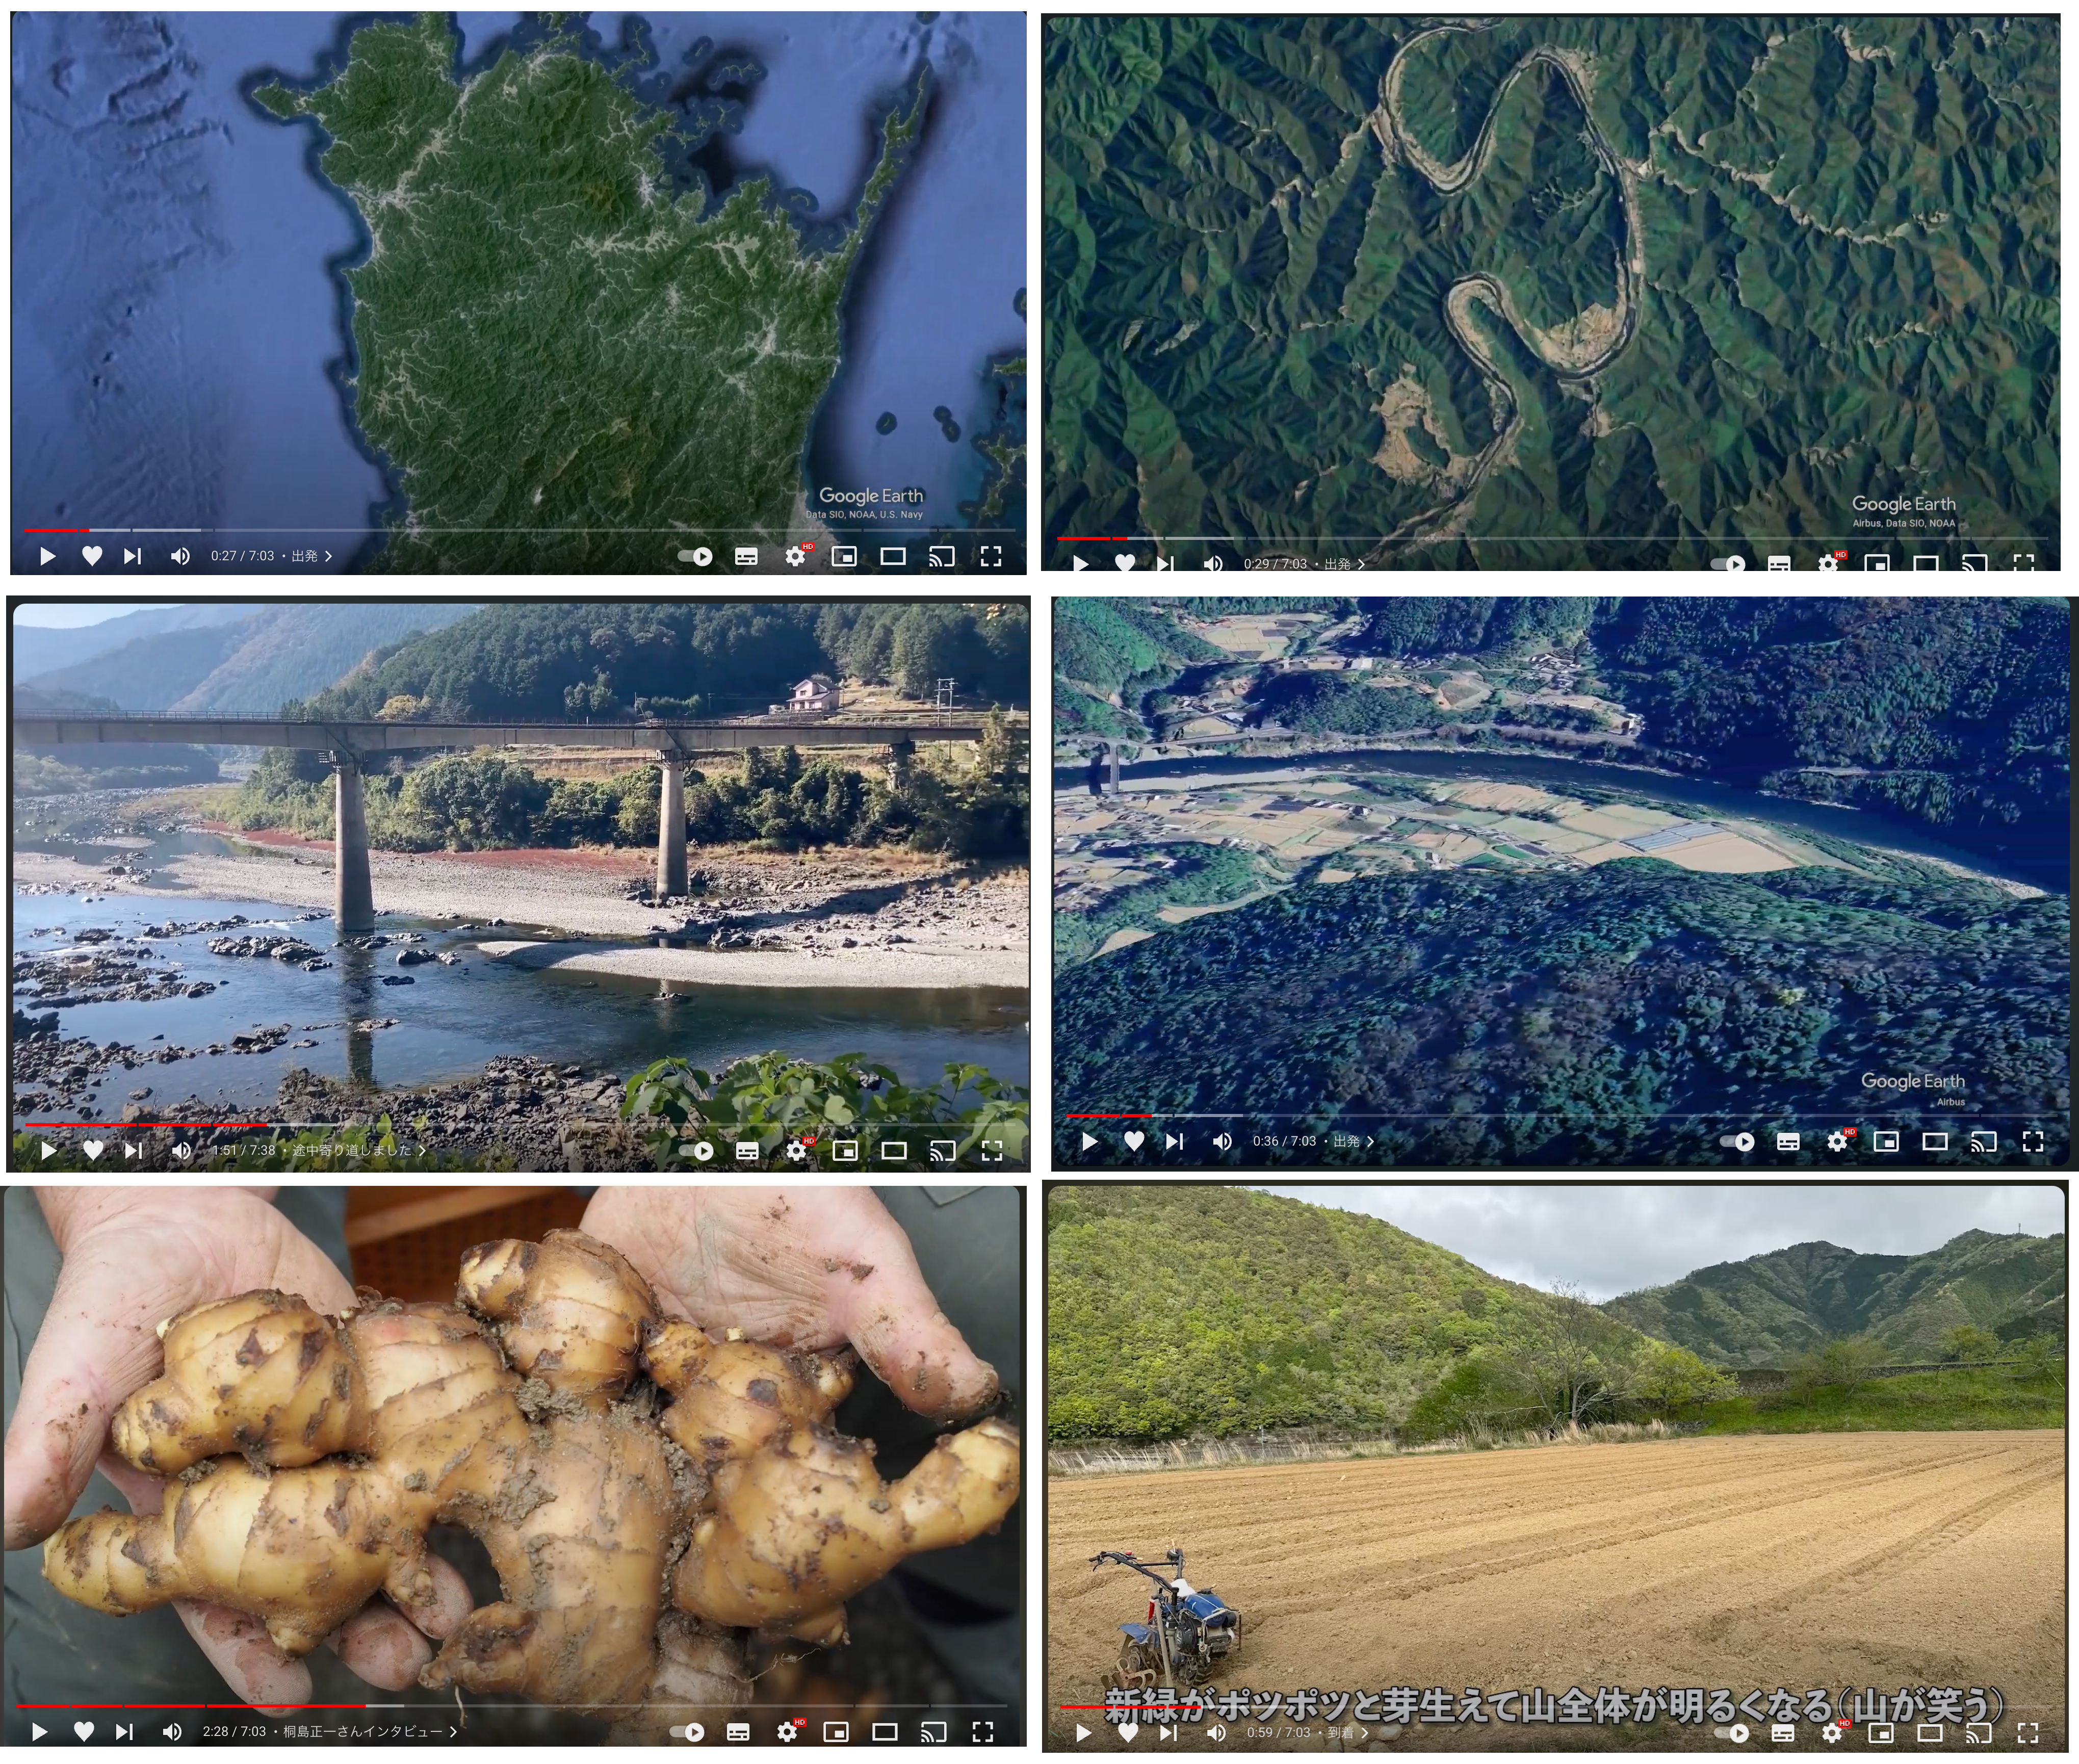
Task: Switch ginger video to theater mode
Action: click(885, 1731)
